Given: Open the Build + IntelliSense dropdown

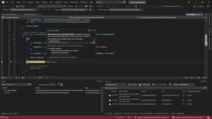Looking at the screenshot, I should point(184,85).
